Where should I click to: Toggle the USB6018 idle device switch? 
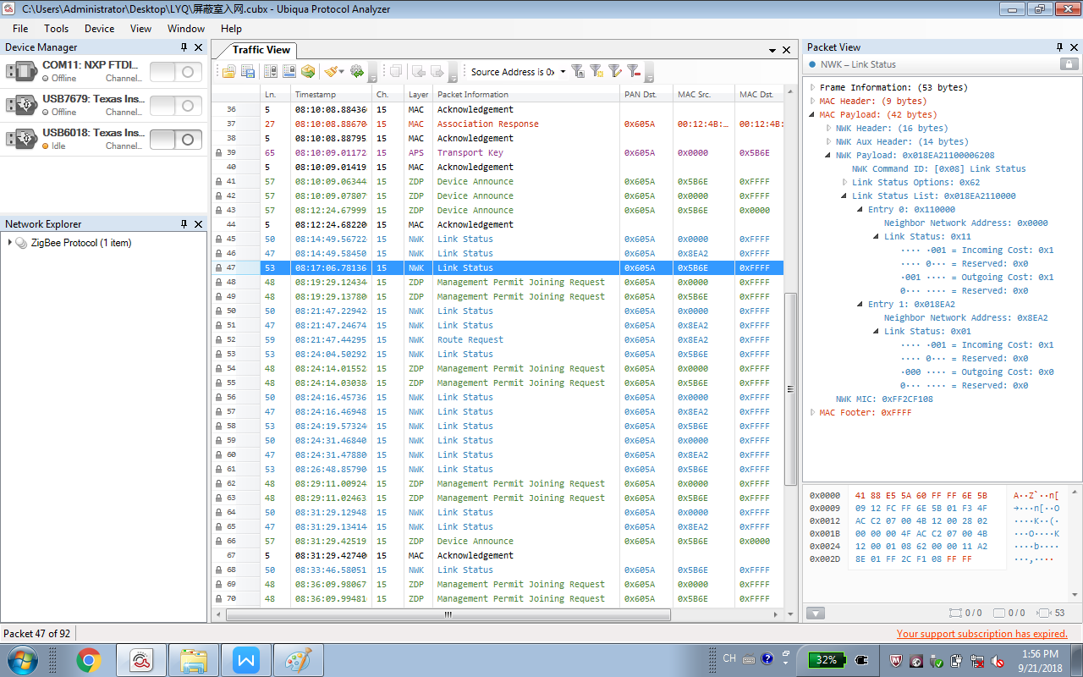pyautogui.click(x=176, y=140)
